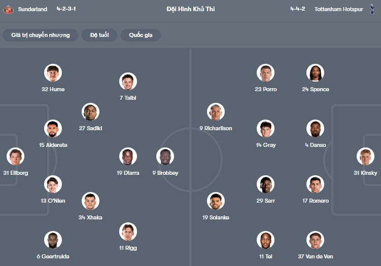Click Talbi's player photo
Image resolution: width=381 pixels, height=266 pixels.
128,82
